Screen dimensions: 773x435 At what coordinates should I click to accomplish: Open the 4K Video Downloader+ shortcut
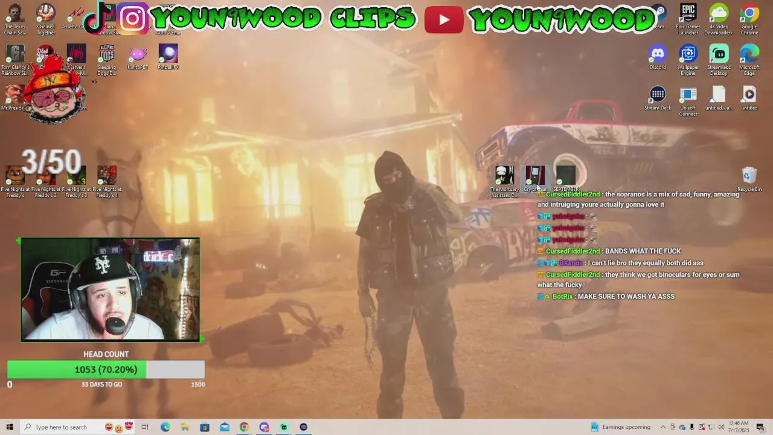pyautogui.click(x=719, y=19)
